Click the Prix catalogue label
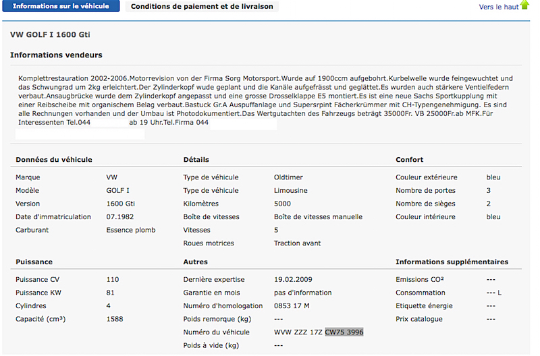The height and width of the screenshot is (356, 540). pyautogui.click(x=418, y=319)
